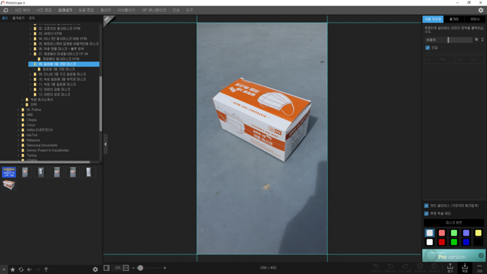The width and height of the screenshot is (487, 274).
Task: Select the first blue thumbnail
Action: pos(9,172)
